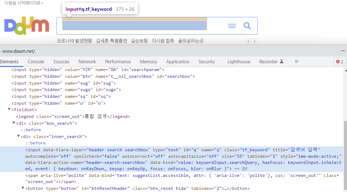Collapse the div class box_search node
Viewport: 347px width, 192px height.
[14, 123]
